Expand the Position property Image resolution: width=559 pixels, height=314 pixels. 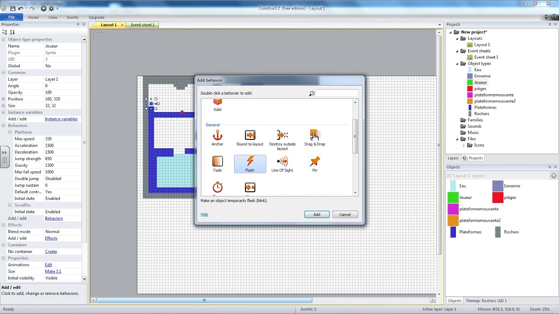point(3,99)
